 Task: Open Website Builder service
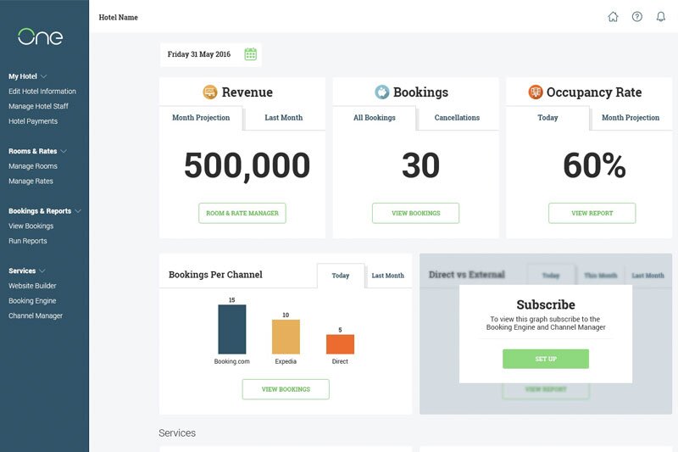tap(32, 286)
